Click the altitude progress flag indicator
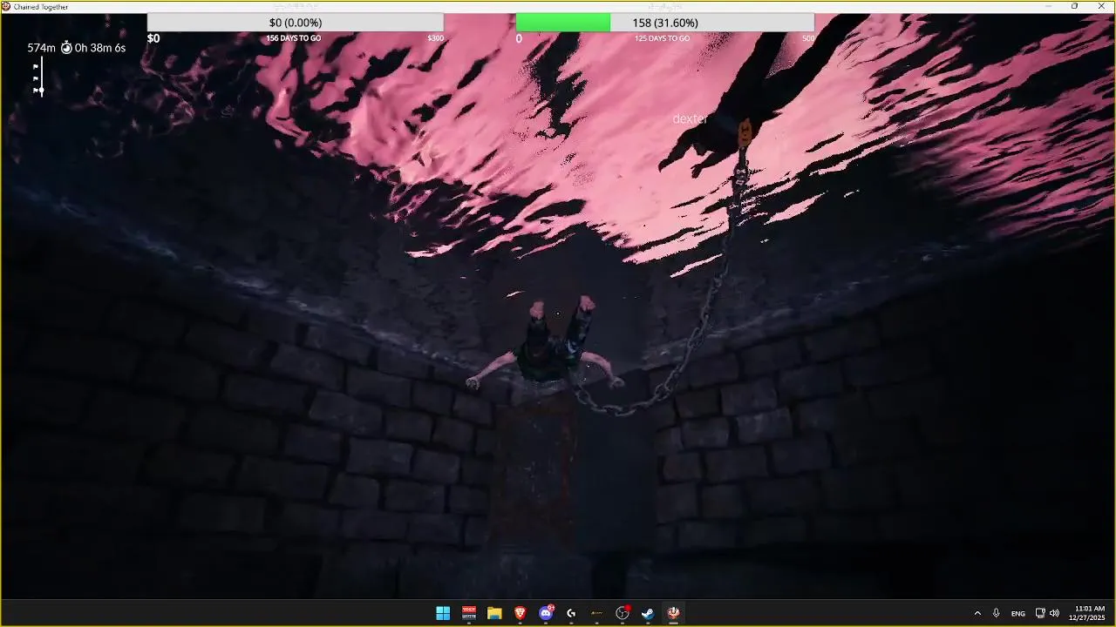This screenshot has width=1116, height=627. [x=38, y=78]
